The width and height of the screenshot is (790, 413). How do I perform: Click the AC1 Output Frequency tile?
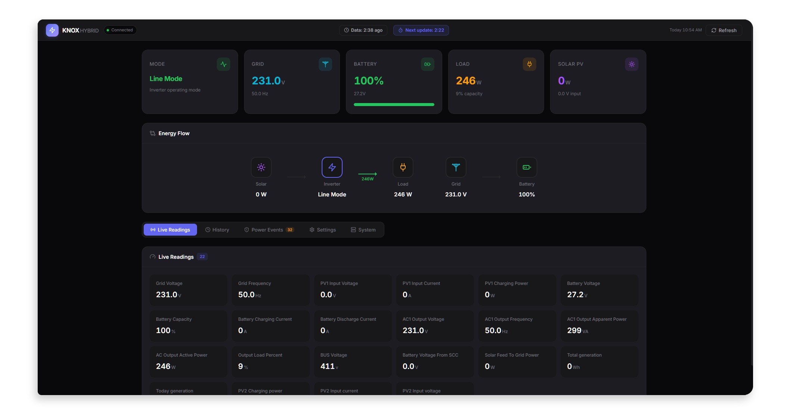coord(517,326)
